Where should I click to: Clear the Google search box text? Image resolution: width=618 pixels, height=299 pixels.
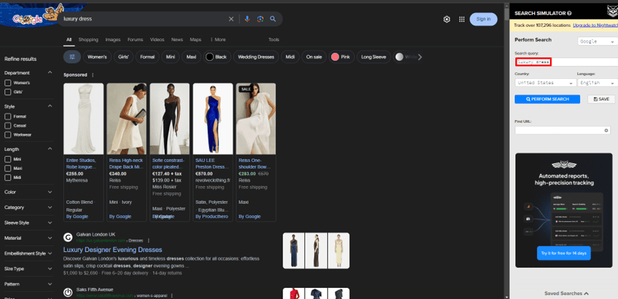(231, 19)
